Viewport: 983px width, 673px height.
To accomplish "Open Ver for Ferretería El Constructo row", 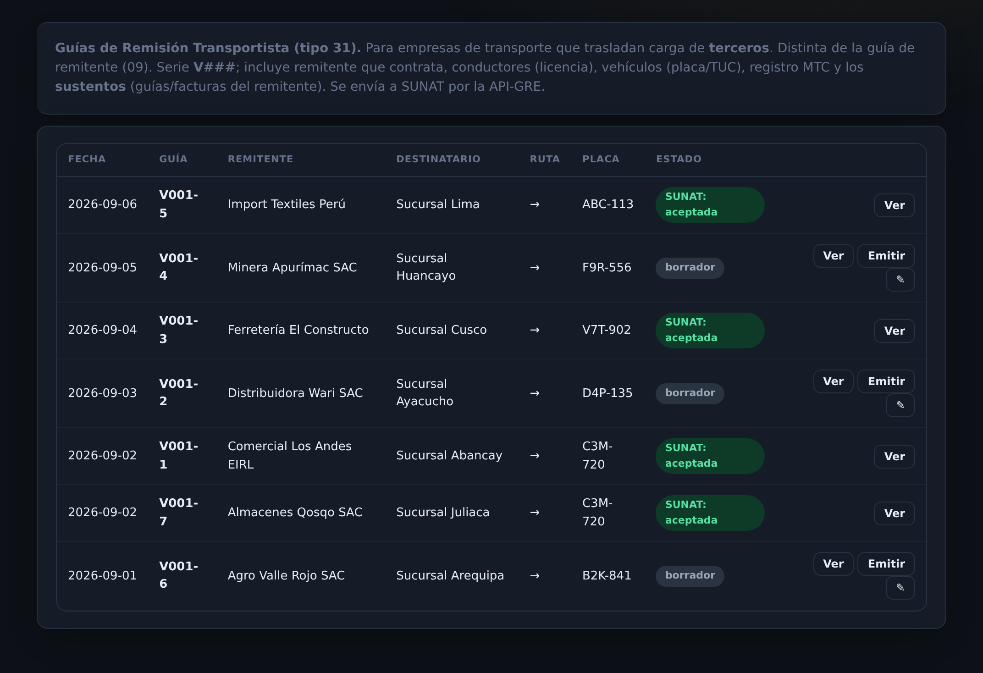I will point(894,331).
